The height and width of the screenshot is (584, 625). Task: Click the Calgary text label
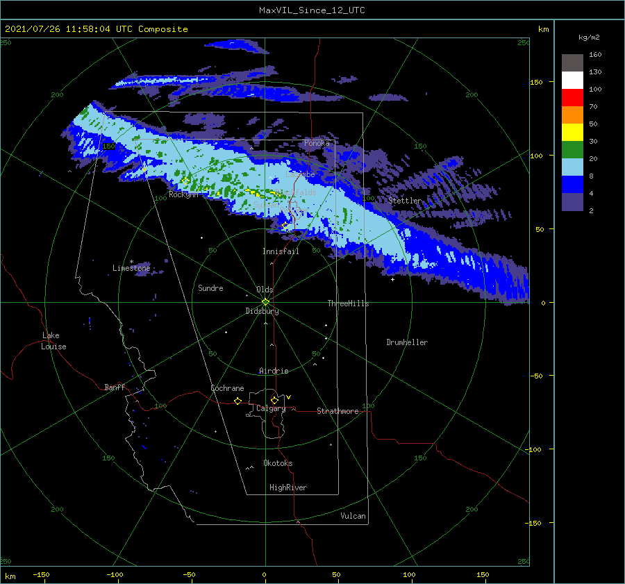click(271, 408)
